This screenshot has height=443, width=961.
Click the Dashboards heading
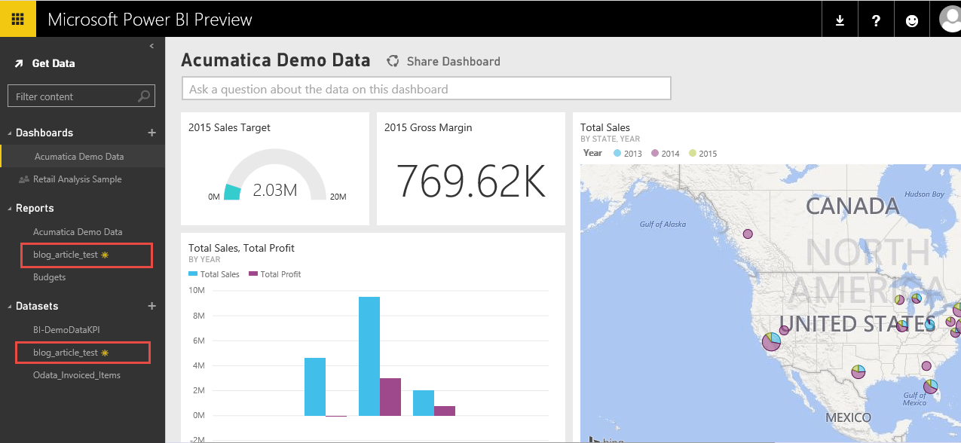click(x=44, y=133)
